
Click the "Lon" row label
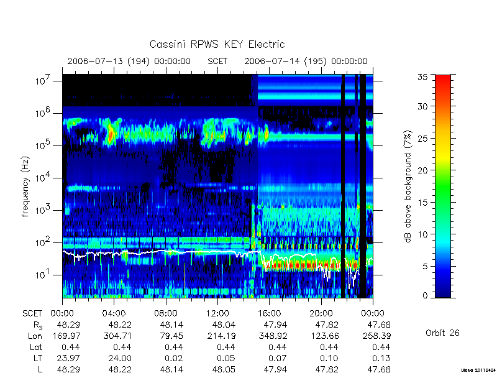tap(35, 336)
